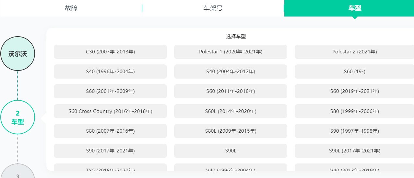Screen dimensions: 414x178
Task: Choose Polestar 2 (2021年)
Action: pyautogui.click(x=354, y=52)
